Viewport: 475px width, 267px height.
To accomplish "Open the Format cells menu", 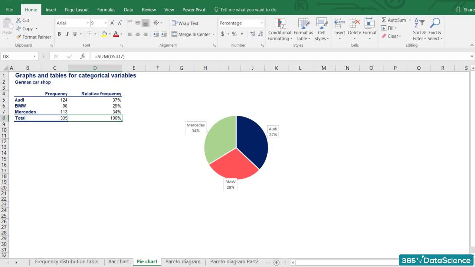I will [370, 29].
